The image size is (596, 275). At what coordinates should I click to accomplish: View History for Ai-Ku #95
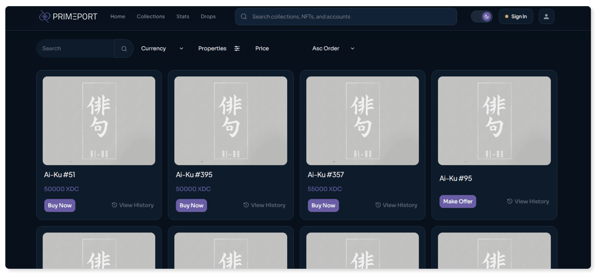pyautogui.click(x=528, y=201)
